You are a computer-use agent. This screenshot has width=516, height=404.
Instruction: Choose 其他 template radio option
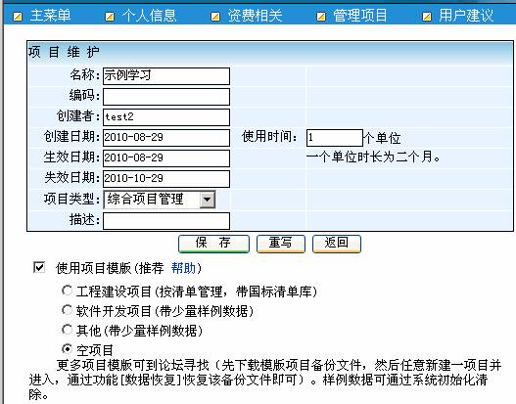pyautogui.click(x=67, y=329)
